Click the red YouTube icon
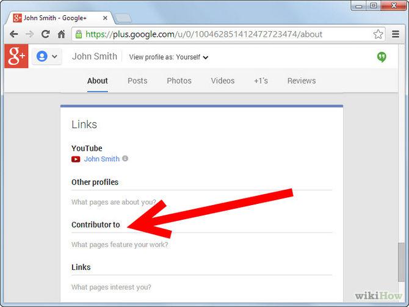 [x=76, y=159]
